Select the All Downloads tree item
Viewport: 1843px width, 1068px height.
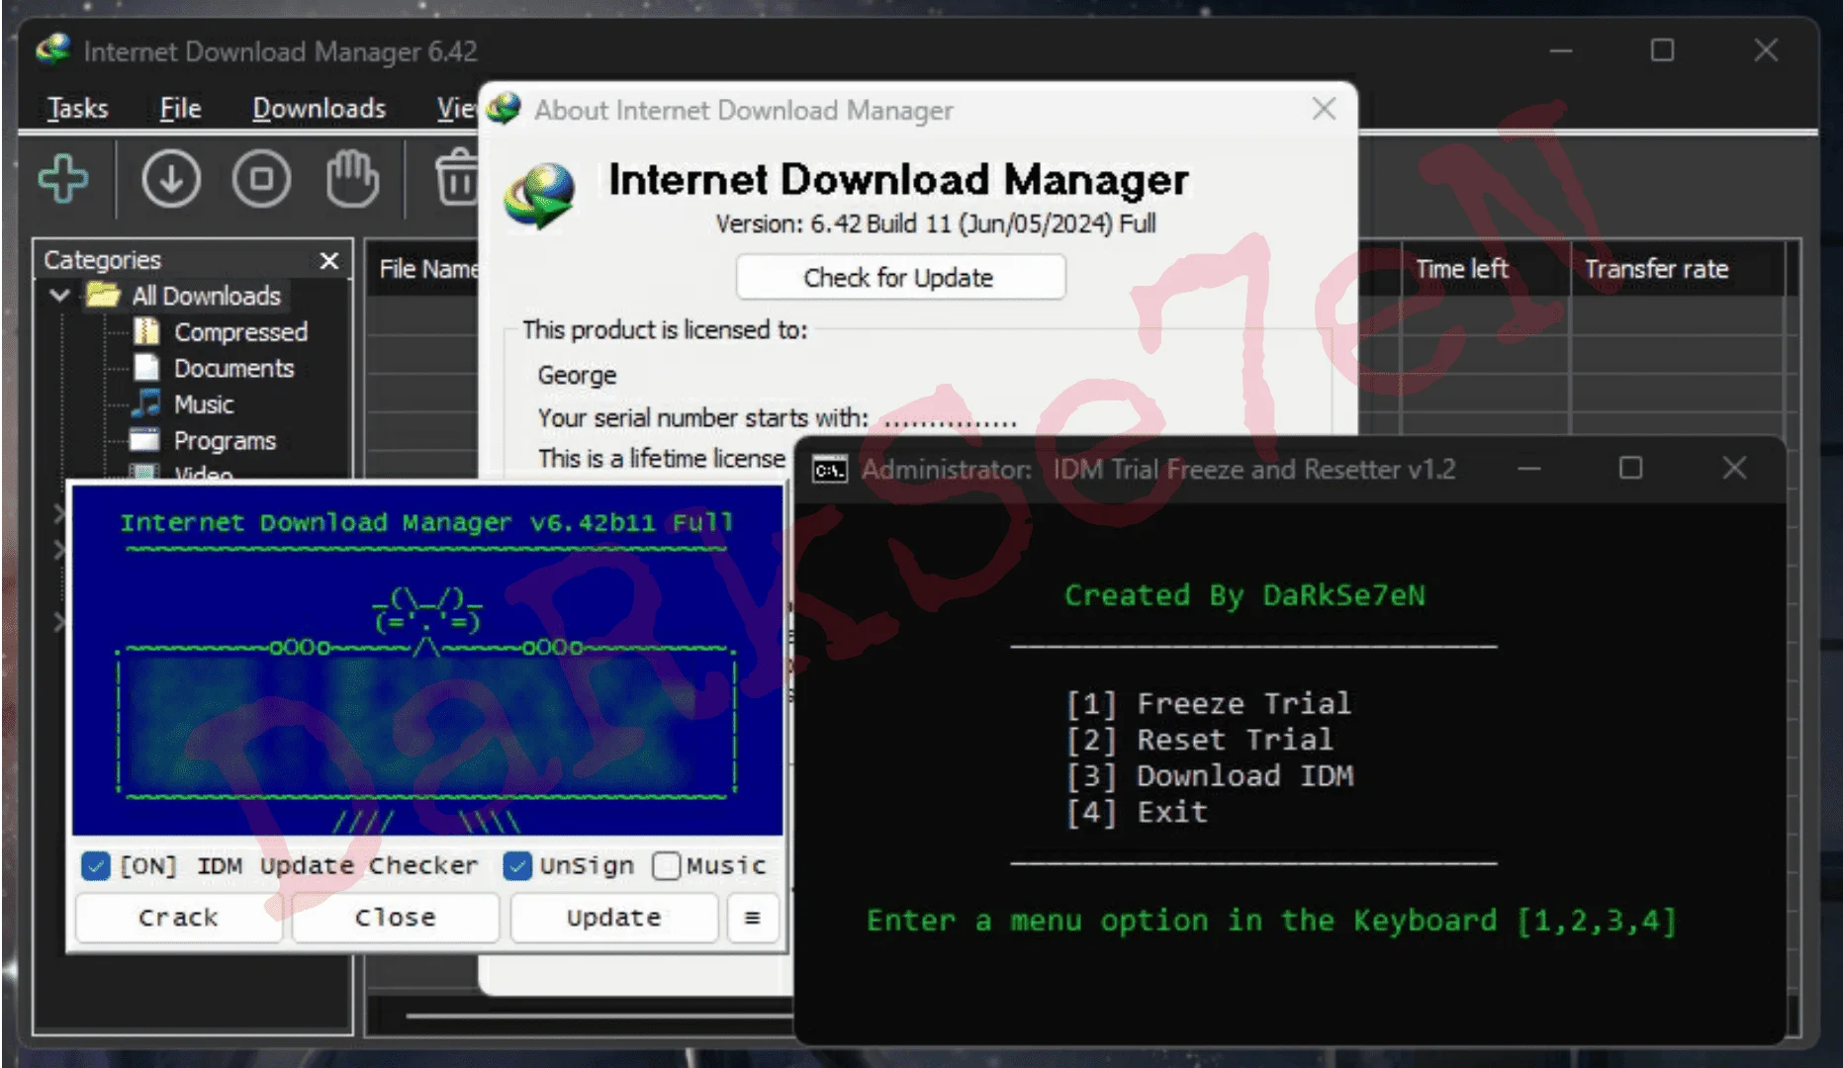pos(206,296)
